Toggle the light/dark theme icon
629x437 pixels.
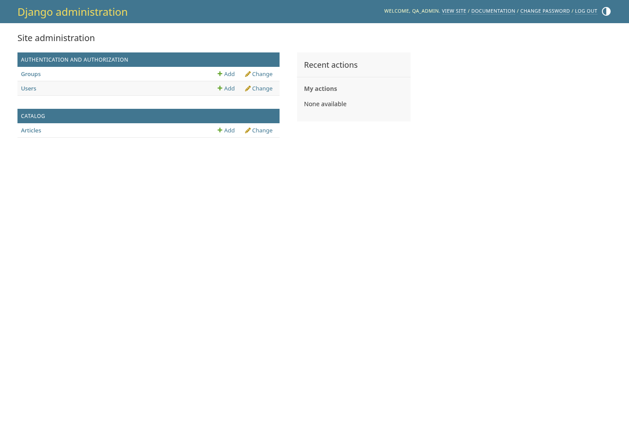[606, 11]
